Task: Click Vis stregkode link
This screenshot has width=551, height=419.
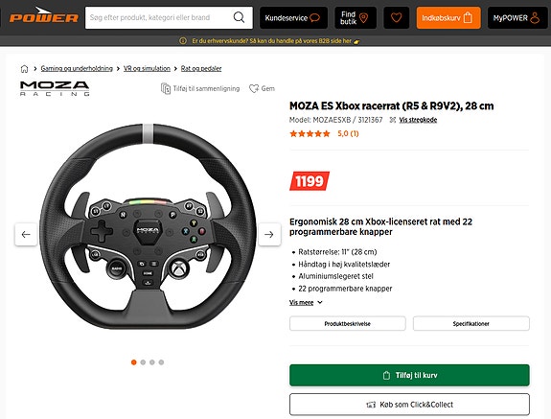Action: pos(418,120)
